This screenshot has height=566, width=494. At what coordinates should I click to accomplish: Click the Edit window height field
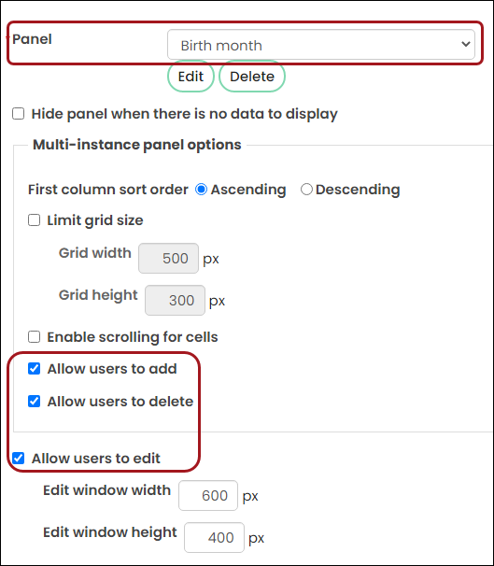pos(214,537)
